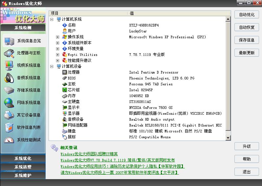Open 视频系统信息 monitor icon
Viewport: 262px width, 186px height.
[9, 65]
